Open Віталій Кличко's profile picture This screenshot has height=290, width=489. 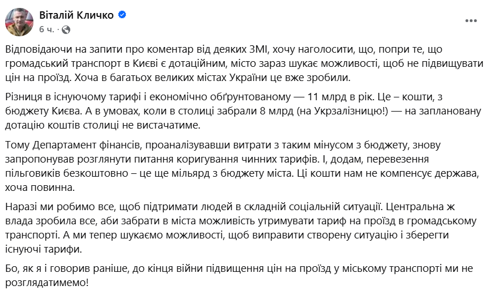pos(19,22)
